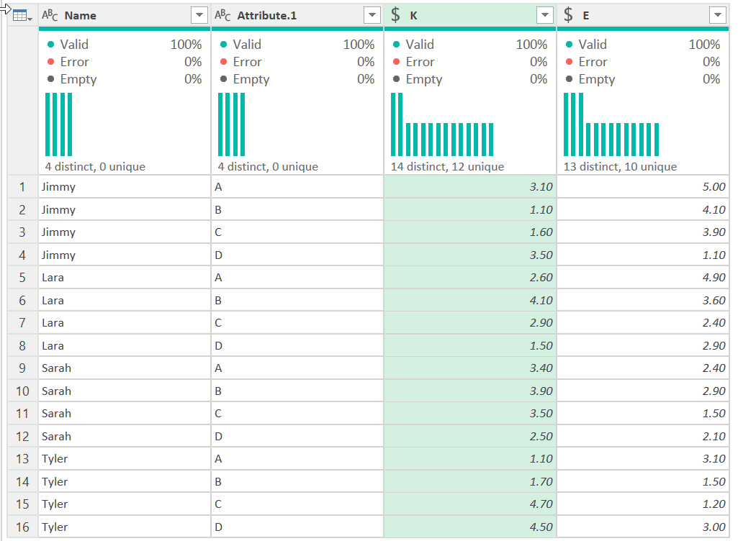Click the Name column value distribution chart

point(59,124)
